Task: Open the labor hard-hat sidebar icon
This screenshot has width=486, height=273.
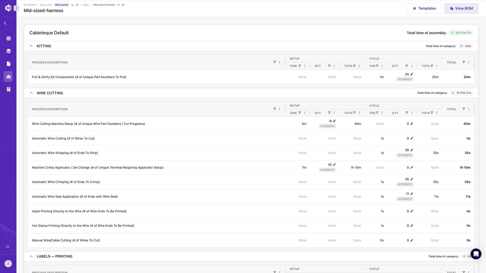Action: coord(8,76)
